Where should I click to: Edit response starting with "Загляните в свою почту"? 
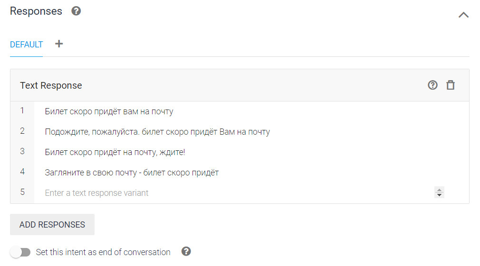(132, 173)
